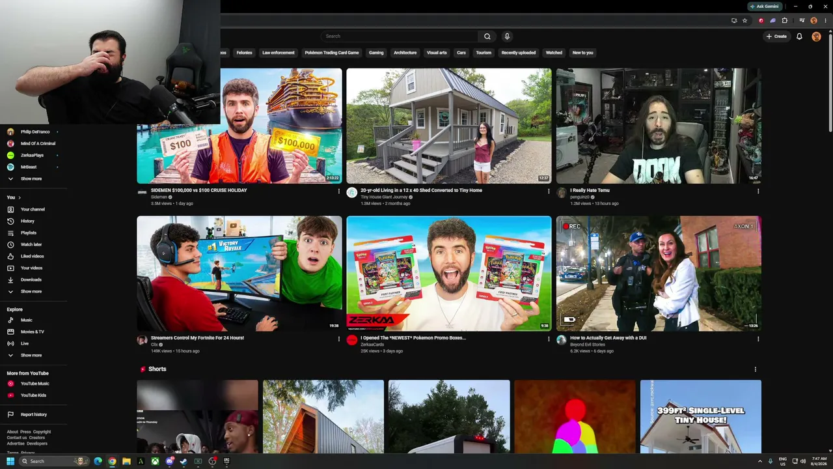Click the Create button

point(777,36)
